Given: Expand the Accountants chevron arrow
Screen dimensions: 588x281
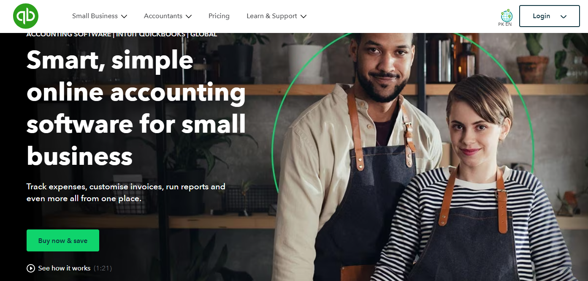Looking at the screenshot, I should 189,16.
